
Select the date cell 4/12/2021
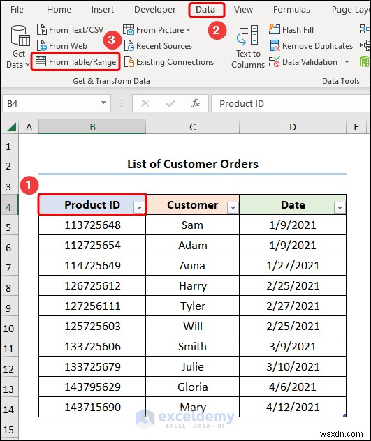293,407
